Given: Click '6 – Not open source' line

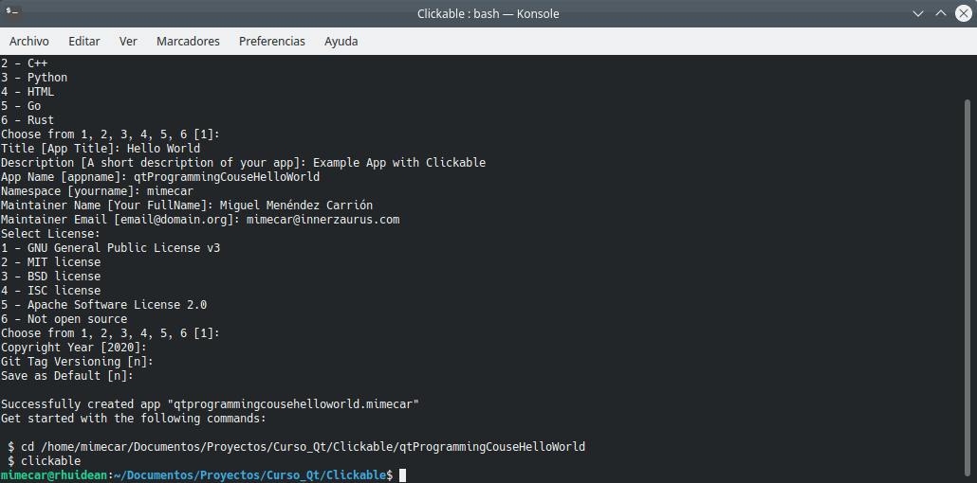Looking at the screenshot, I should [65, 319].
